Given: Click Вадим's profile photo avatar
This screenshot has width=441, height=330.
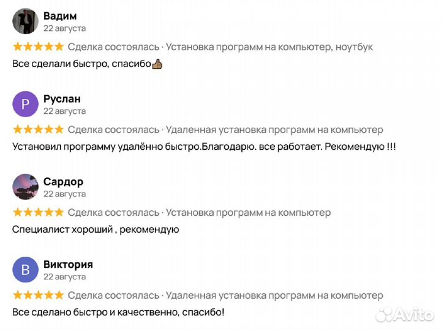Looking at the screenshot, I should pyautogui.click(x=26, y=21).
